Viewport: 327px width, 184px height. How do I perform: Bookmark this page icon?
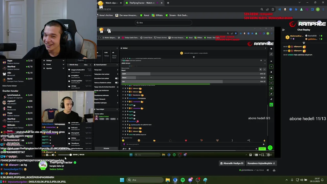tap(273, 9)
